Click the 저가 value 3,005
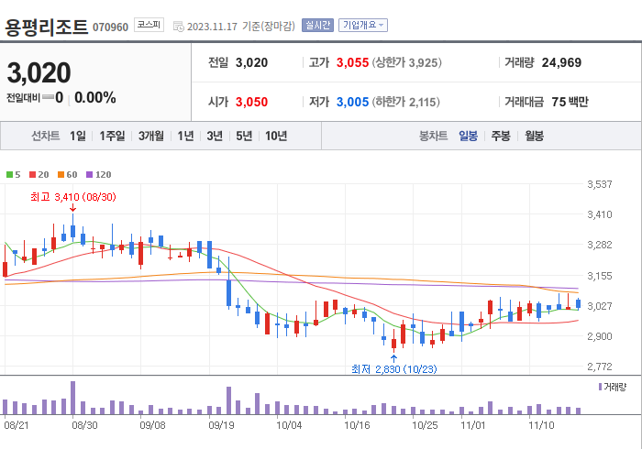The width and height of the screenshot is (642, 449). point(352,102)
